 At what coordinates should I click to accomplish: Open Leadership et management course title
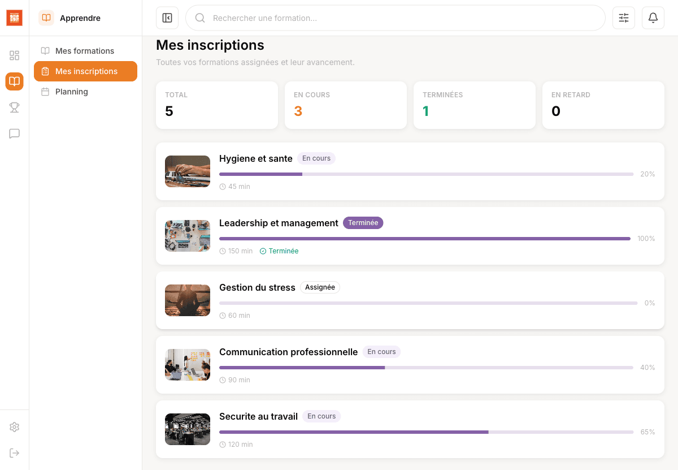[279, 223]
